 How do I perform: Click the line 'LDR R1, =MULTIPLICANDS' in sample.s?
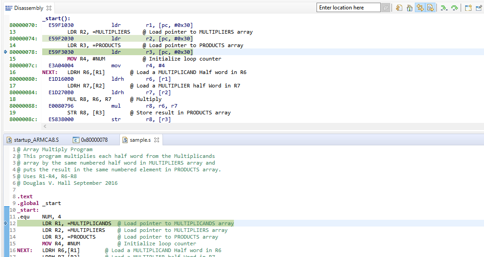[77, 223]
